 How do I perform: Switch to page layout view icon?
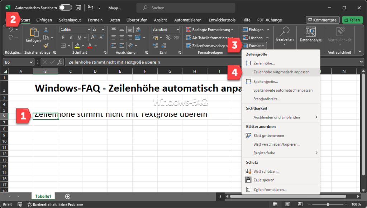(x=288, y=204)
